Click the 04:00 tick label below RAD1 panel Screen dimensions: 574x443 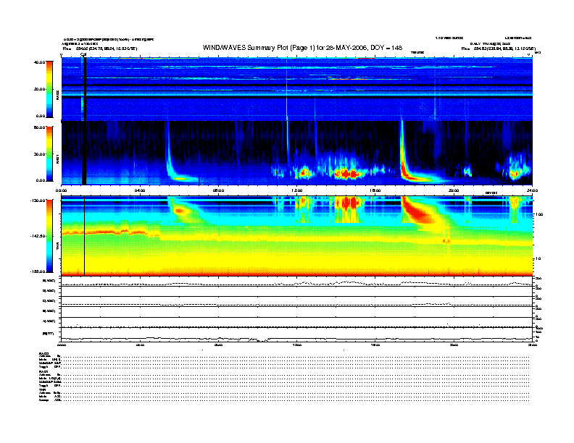pyautogui.click(x=140, y=190)
